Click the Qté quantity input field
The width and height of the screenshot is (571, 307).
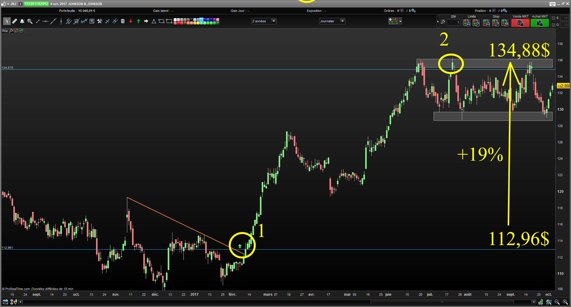(454, 22)
